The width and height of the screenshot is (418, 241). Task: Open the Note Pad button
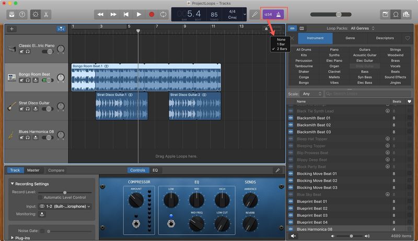pos(385,15)
